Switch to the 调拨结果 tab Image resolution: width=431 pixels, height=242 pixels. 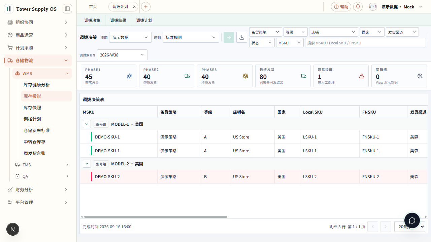pos(118,20)
